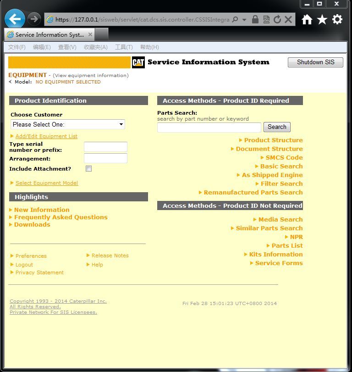This screenshot has height=372, width=352.
Task: Open a new blank tab
Action: 102,34
